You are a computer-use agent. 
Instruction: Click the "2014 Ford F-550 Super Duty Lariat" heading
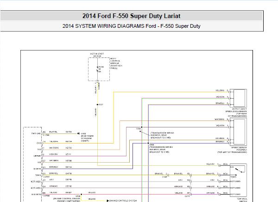[x=132, y=16]
